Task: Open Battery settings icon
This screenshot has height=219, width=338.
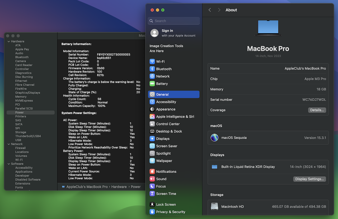Action: (152, 84)
